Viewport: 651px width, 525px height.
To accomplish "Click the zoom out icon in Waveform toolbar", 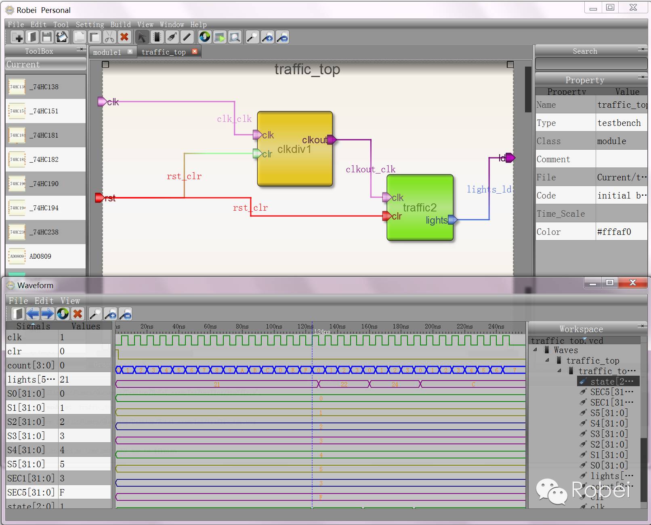I will click(125, 314).
